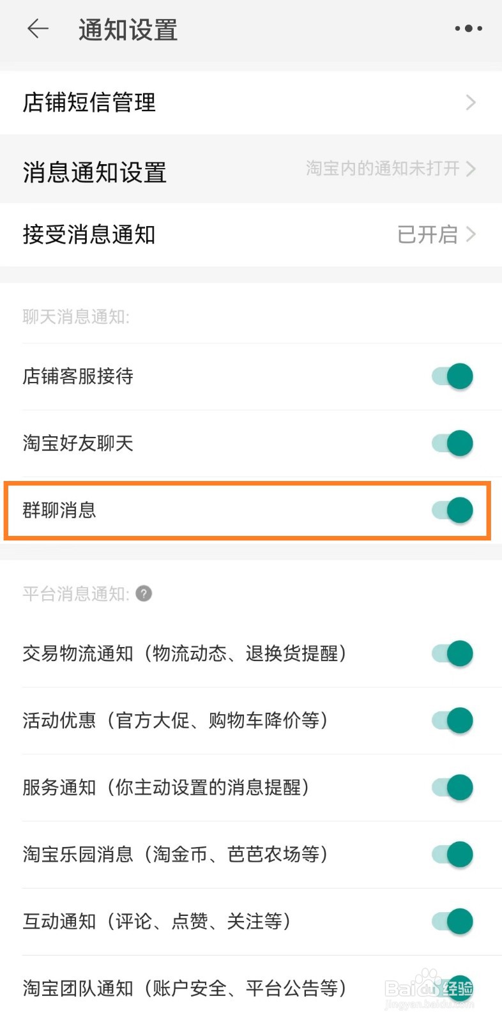Viewport: 502px width, 1022px height.
Task: Click 已开启 status text
Action: 427,234
